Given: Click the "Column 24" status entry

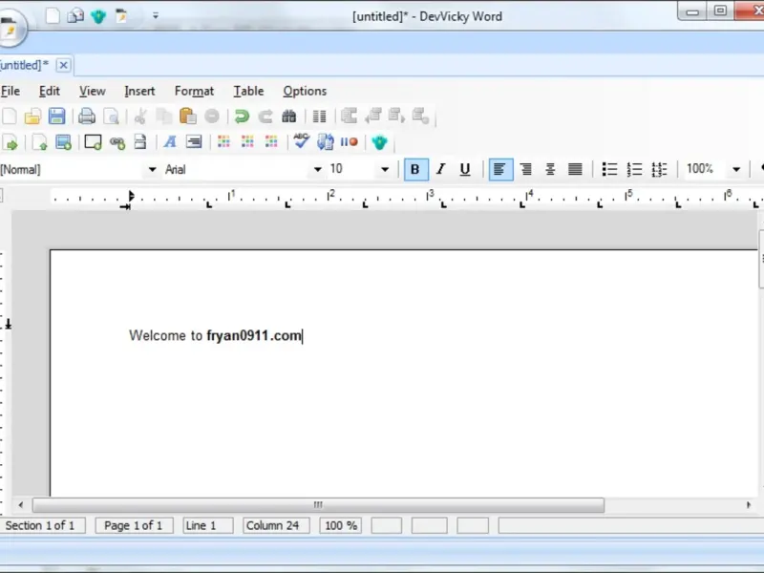Looking at the screenshot, I should pyautogui.click(x=276, y=526).
